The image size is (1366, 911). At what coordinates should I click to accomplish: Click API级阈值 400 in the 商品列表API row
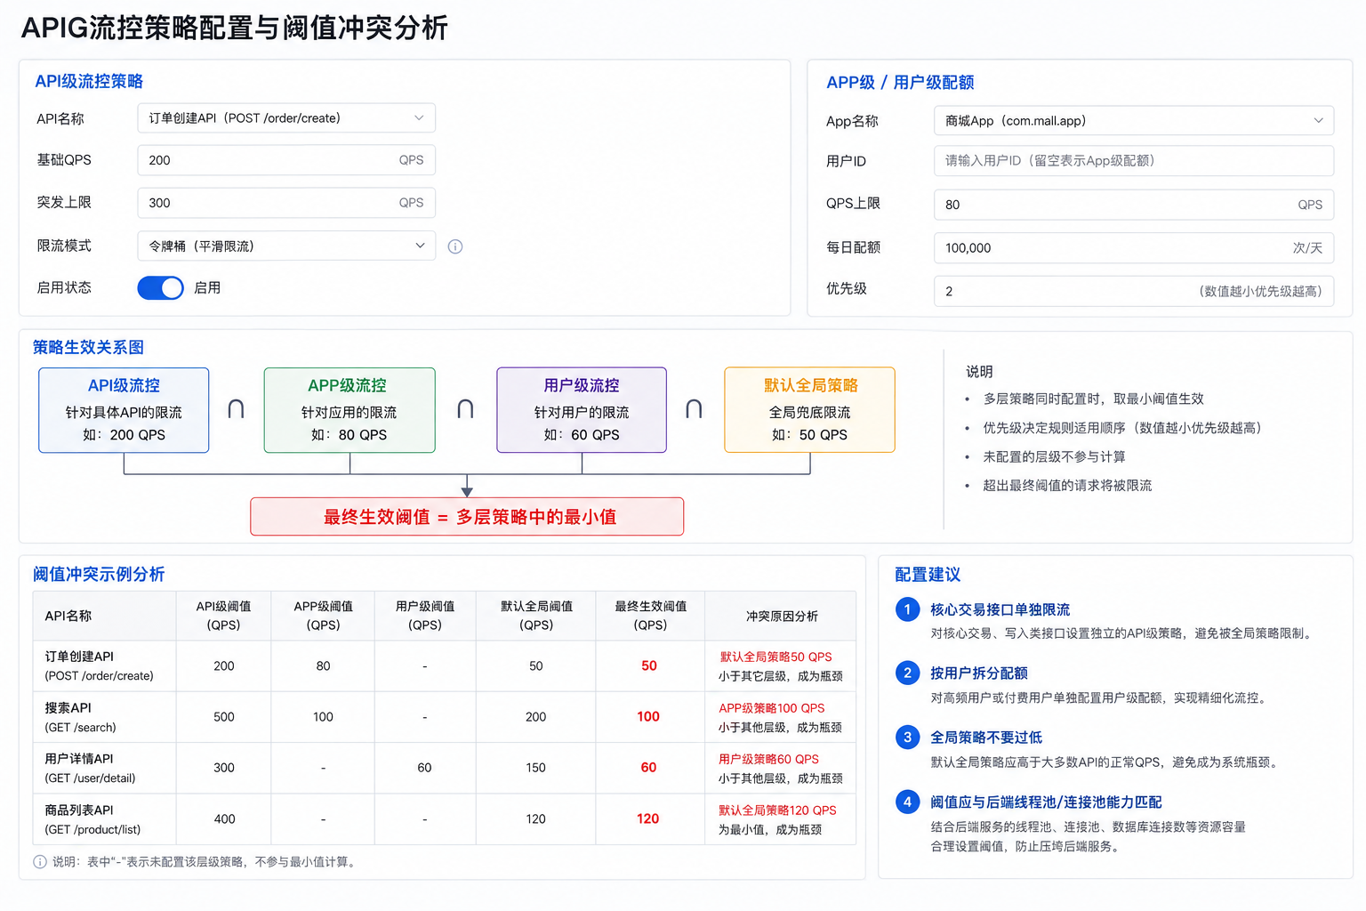pos(224,818)
